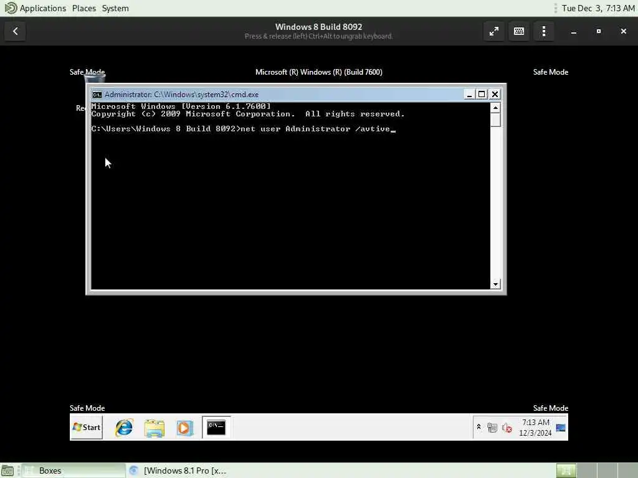Select the Command Prompt taskbar button
The width and height of the screenshot is (638, 478).
click(x=216, y=428)
